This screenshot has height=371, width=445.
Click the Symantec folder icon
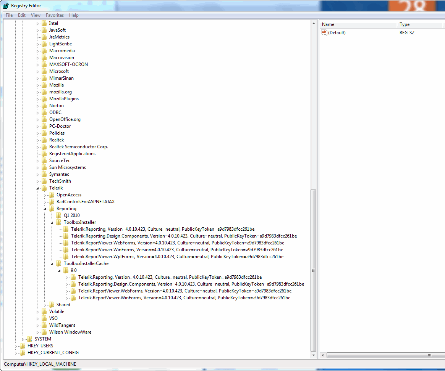click(44, 174)
